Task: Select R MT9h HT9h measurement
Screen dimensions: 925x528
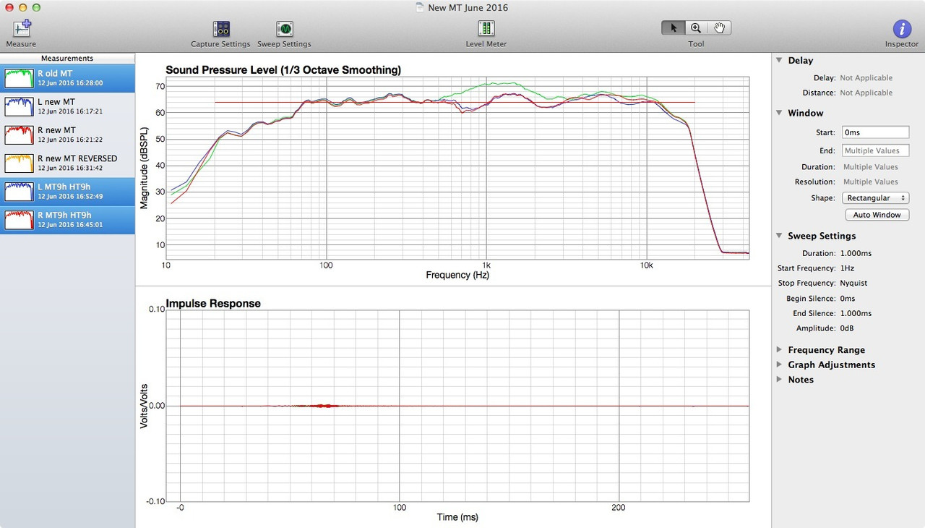Action: point(67,219)
